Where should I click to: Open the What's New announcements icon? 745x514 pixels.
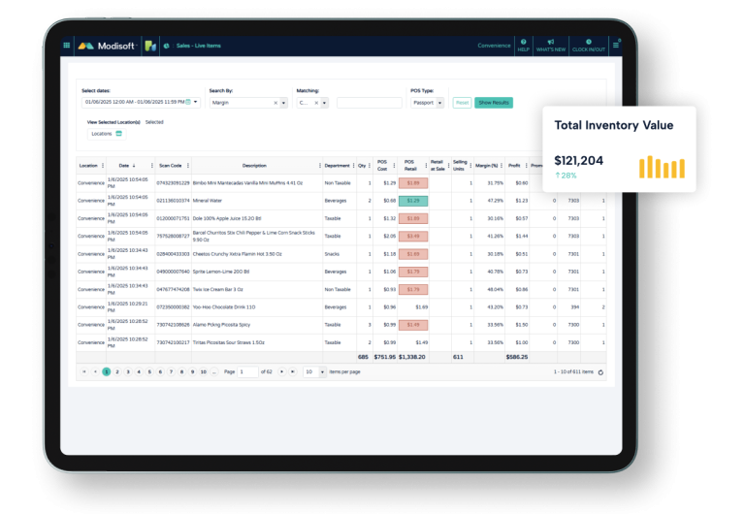coord(551,45)
